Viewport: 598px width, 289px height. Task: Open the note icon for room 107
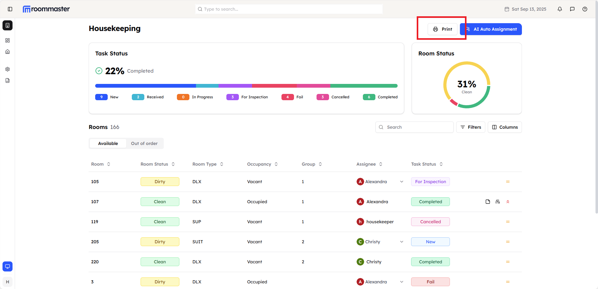488,202
